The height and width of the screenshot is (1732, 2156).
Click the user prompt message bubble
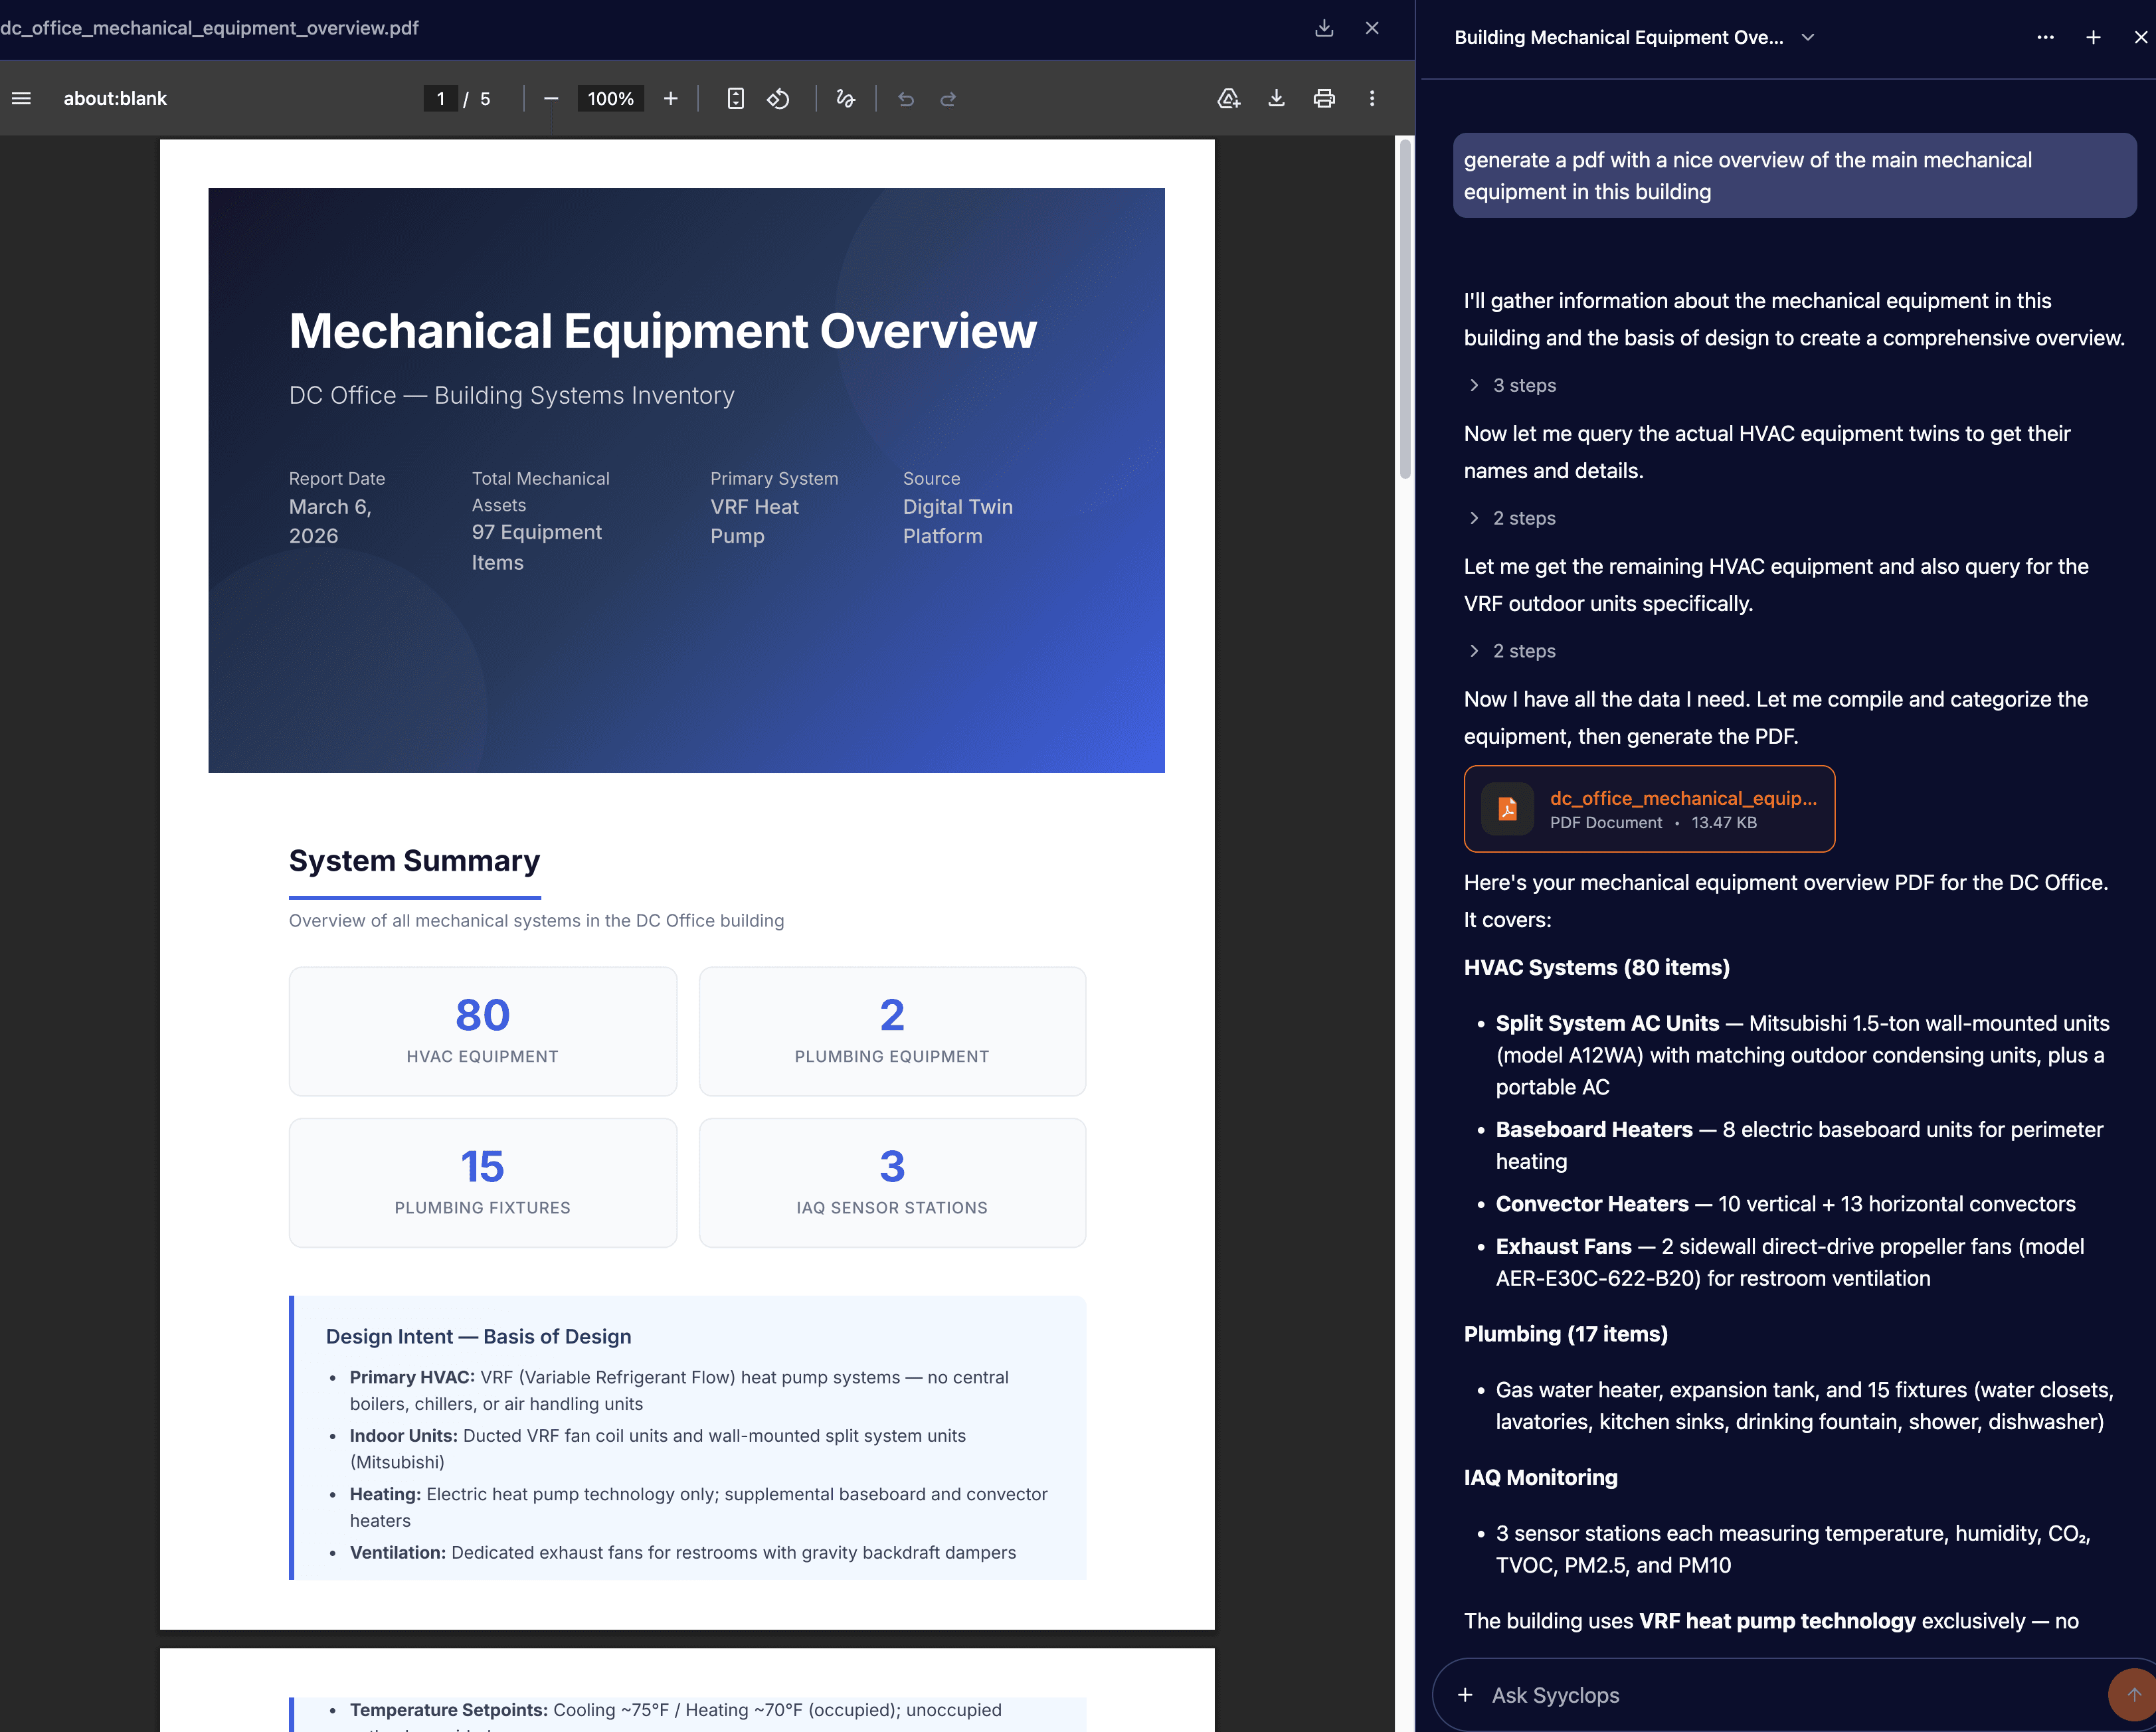click(1794, 176)
